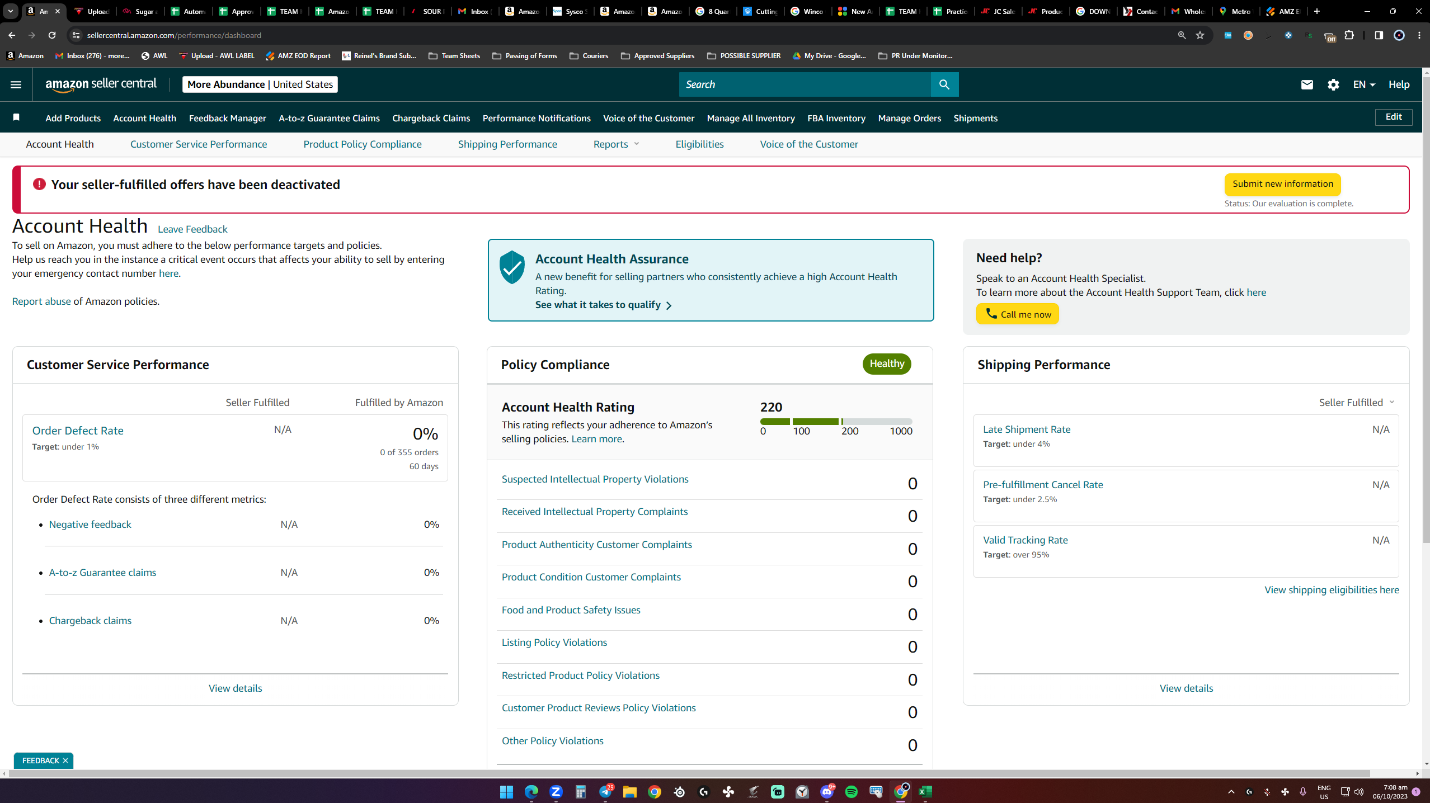Click the Submit new information button
Image resolution: width=1430 pixels, height=803 pixels.
(1283, 184)
